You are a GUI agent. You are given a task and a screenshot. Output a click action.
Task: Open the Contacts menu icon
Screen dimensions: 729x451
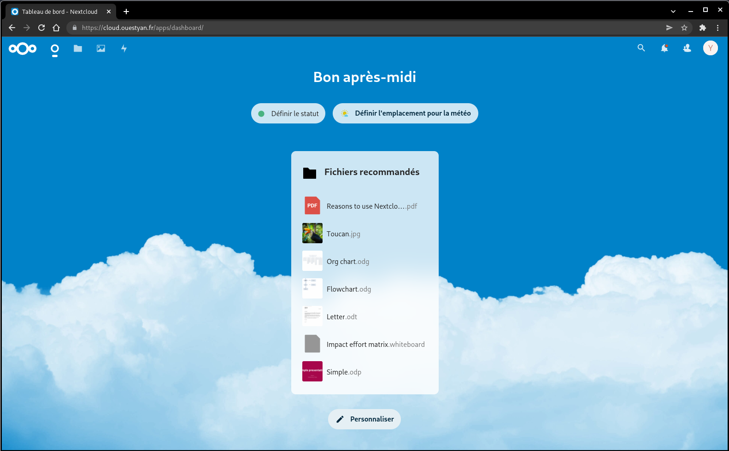point(687,48)
